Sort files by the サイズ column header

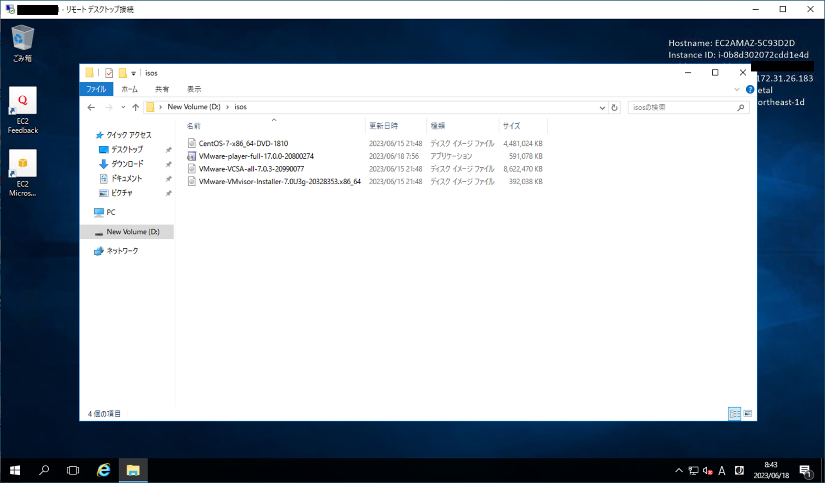tap(511, 126)
